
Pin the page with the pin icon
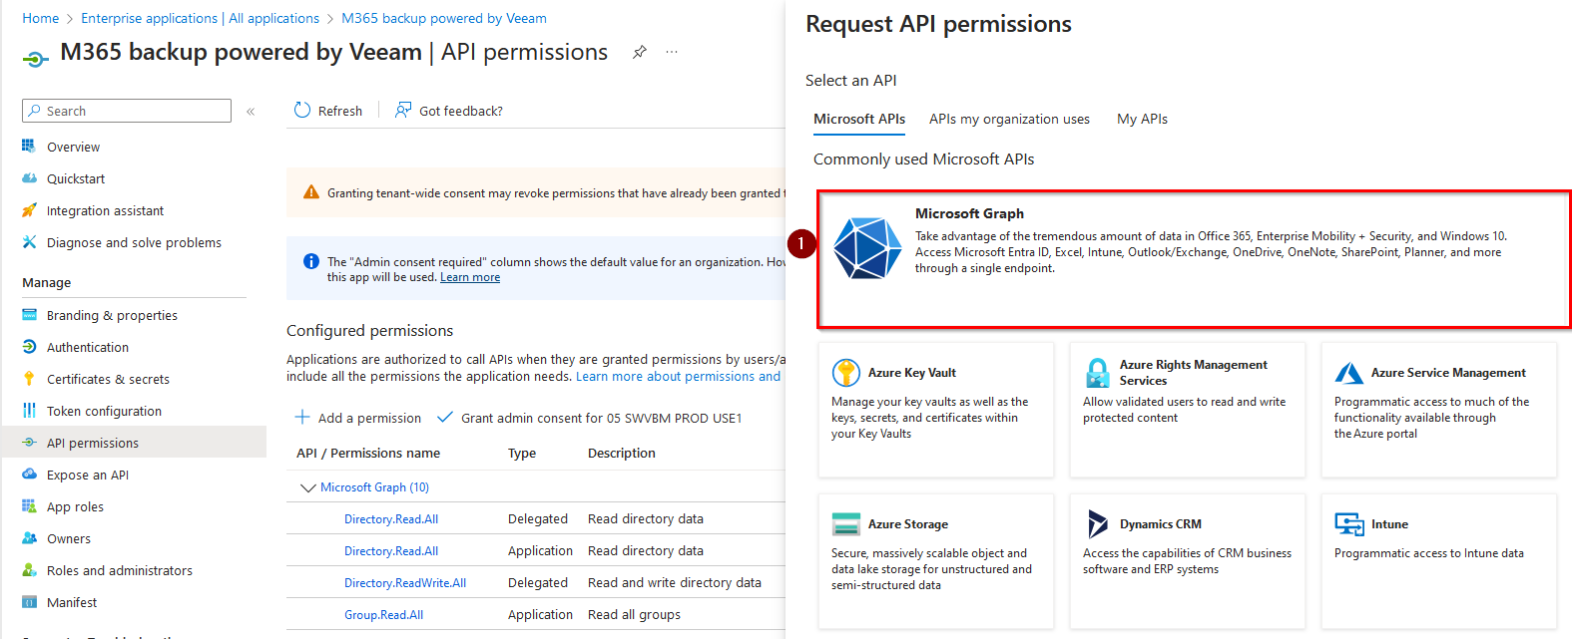(x=640, y=52)
